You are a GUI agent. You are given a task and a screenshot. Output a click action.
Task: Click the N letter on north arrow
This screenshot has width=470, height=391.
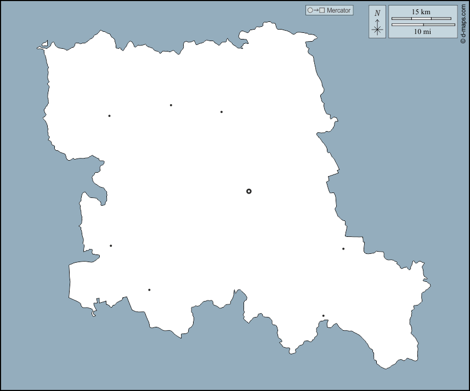[377, 13]
